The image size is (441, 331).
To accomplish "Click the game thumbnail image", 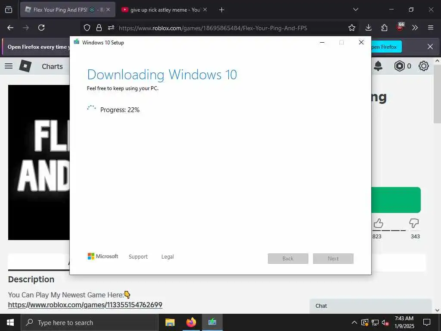I will (39, 162).
